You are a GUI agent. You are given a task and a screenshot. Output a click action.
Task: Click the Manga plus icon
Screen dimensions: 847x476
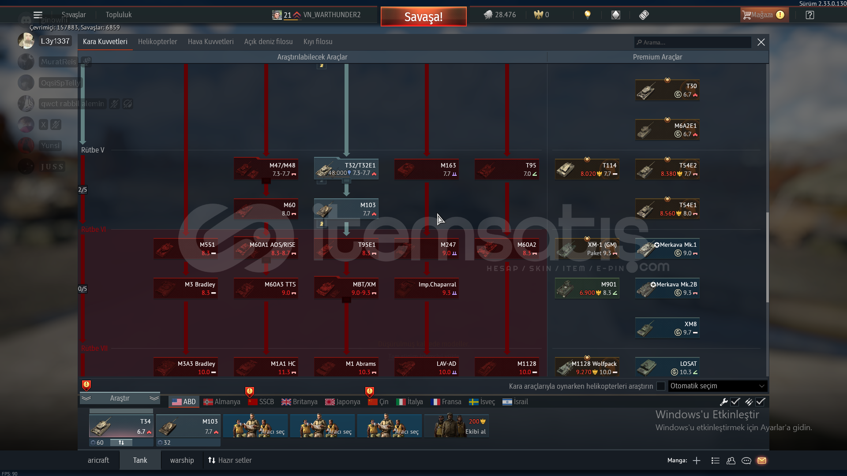pyautogui.click(x=697, y=461)
